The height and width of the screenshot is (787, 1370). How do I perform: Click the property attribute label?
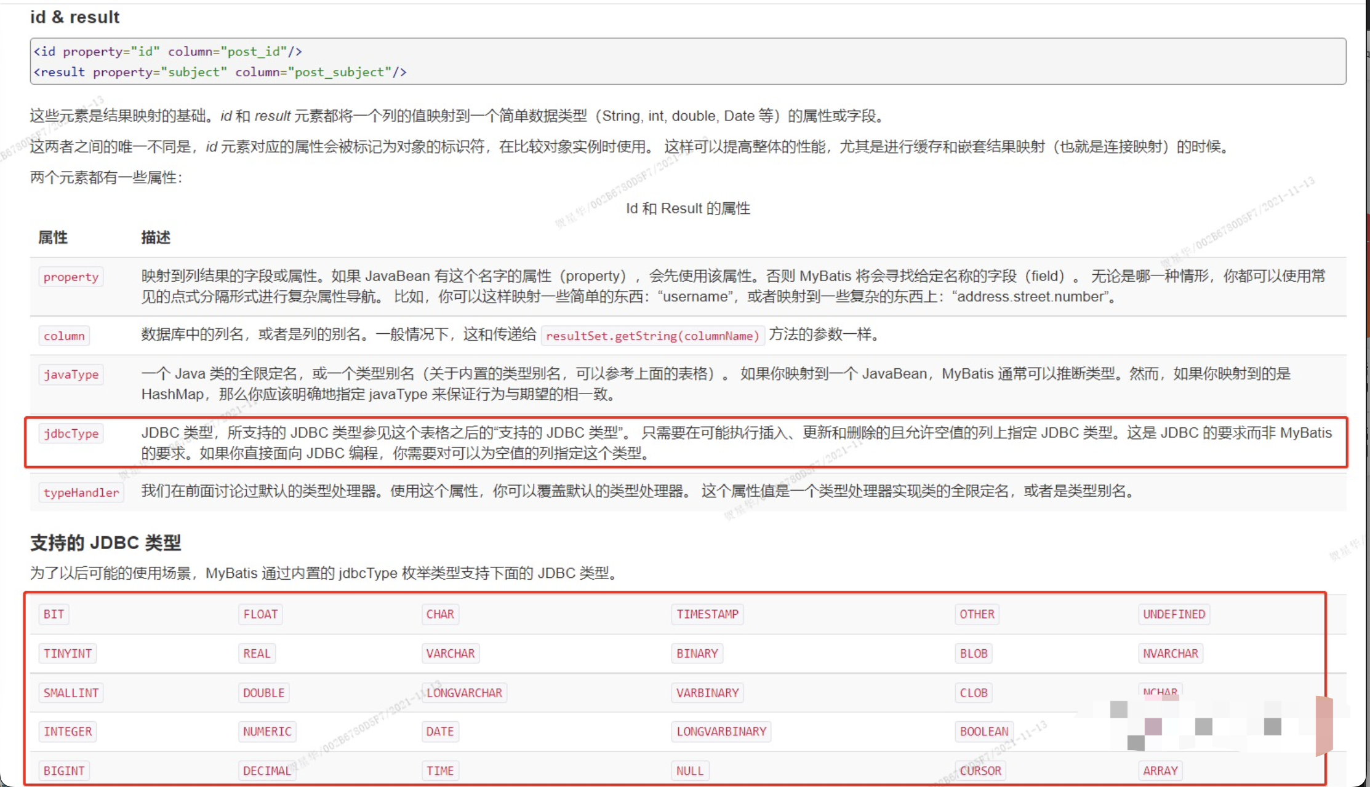(71, 276)
